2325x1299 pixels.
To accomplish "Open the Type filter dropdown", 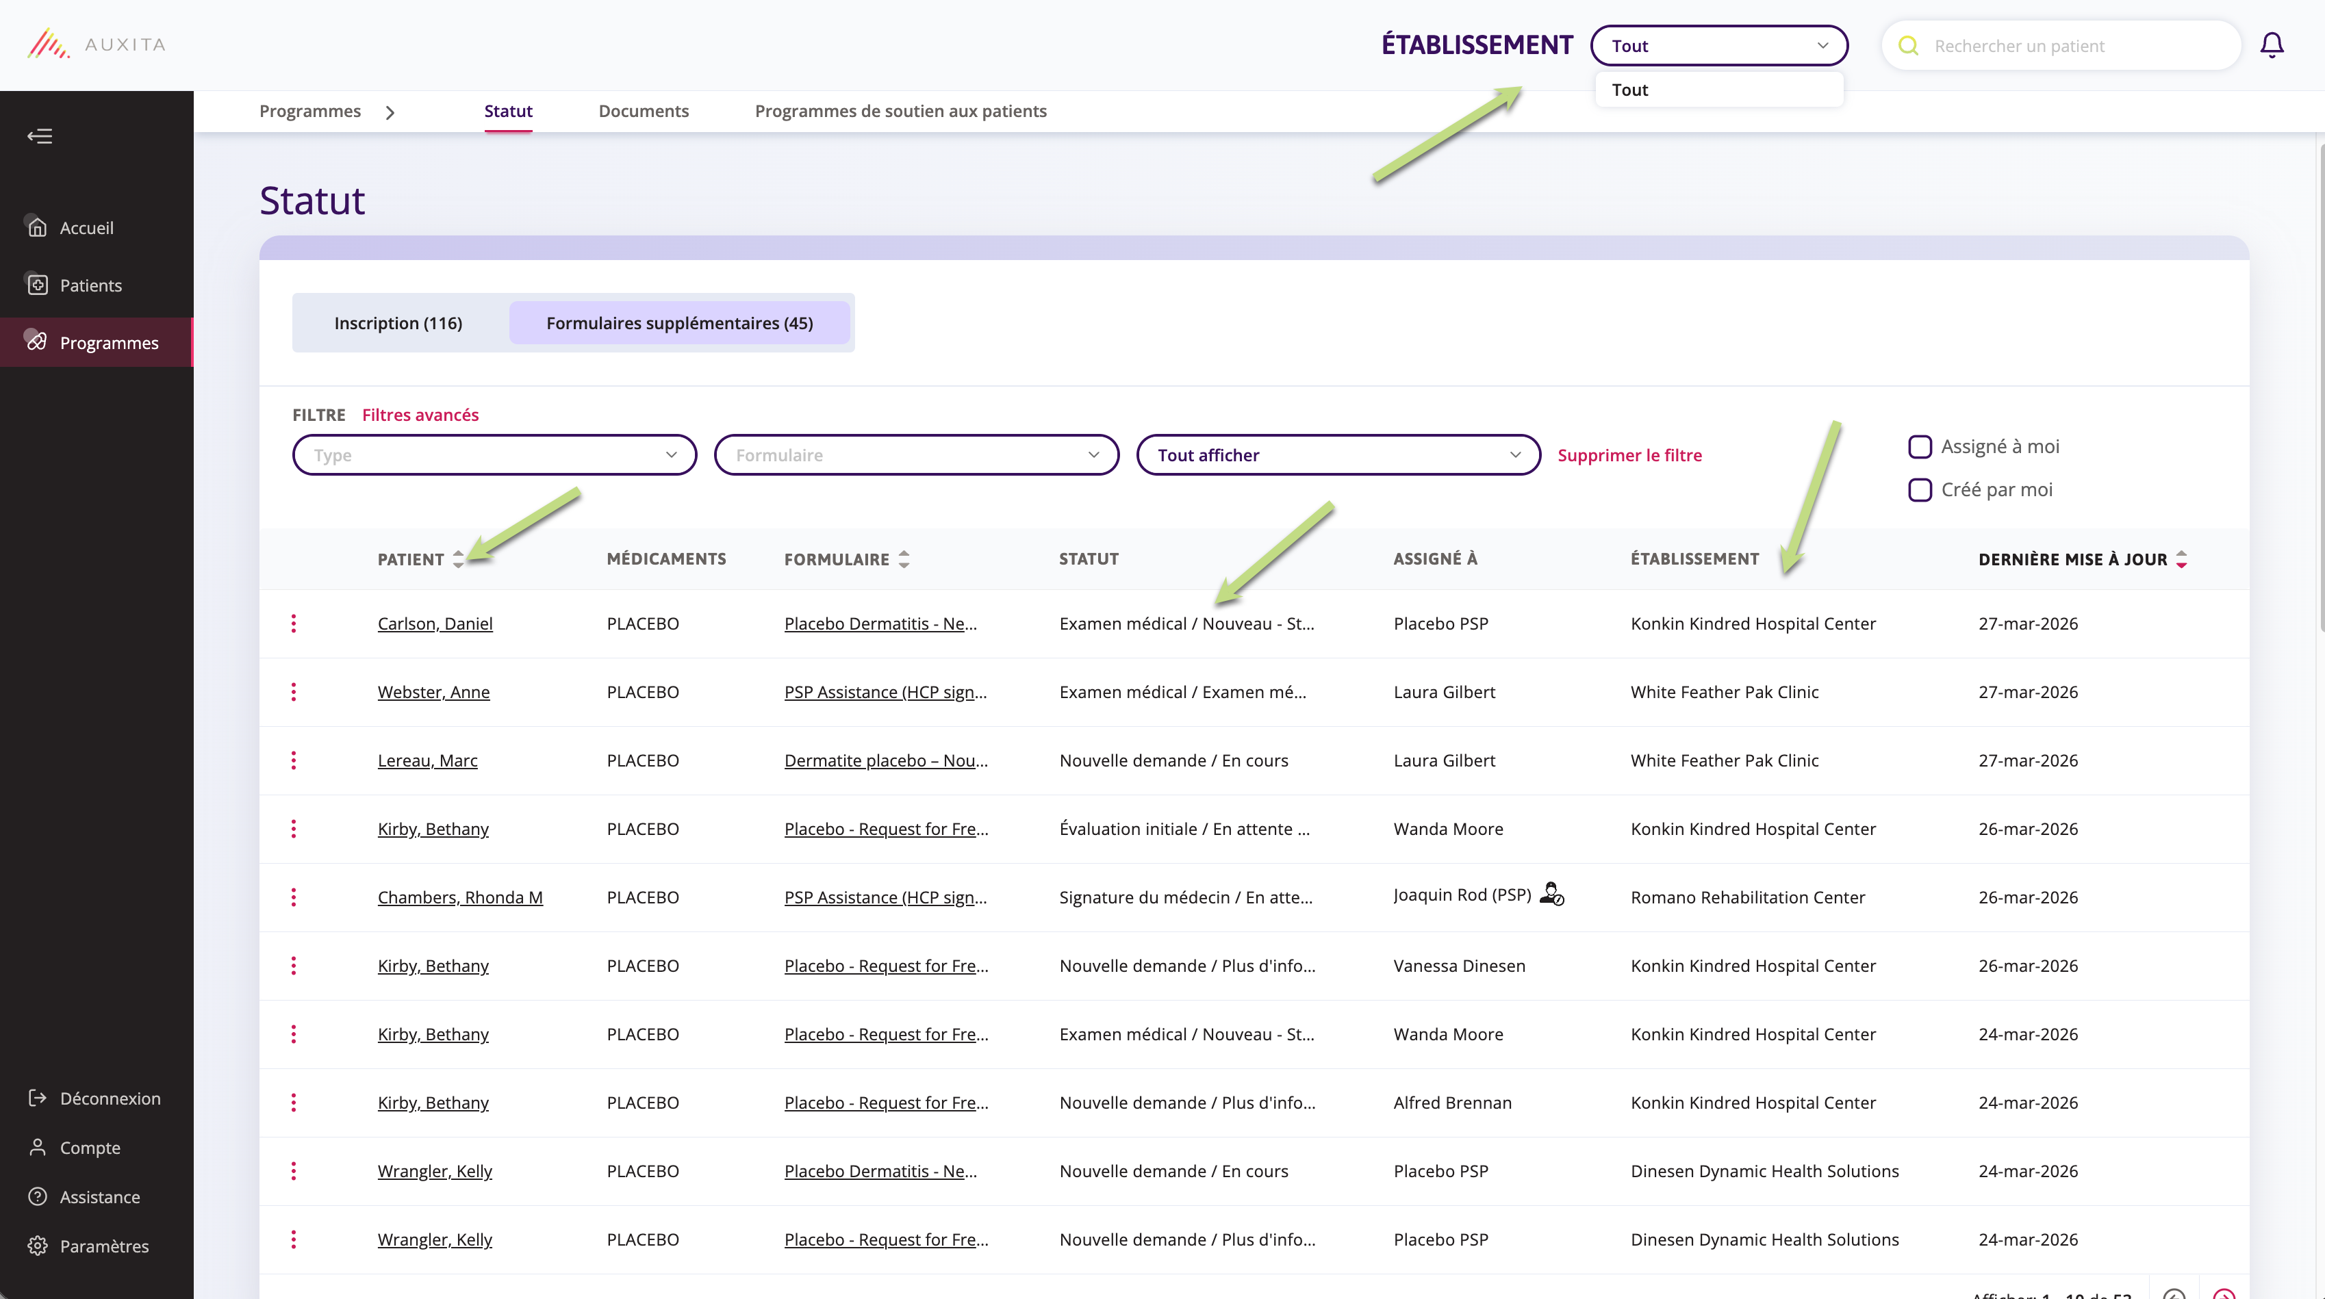I will click(x=494, y=454).
